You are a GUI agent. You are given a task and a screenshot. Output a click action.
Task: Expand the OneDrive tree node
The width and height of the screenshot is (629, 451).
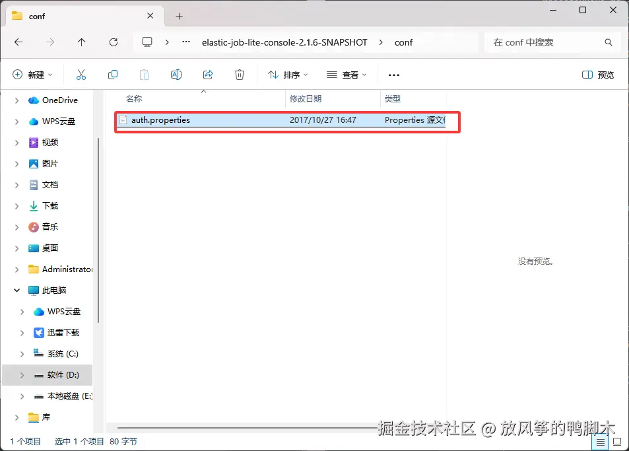tap(17, 100)
